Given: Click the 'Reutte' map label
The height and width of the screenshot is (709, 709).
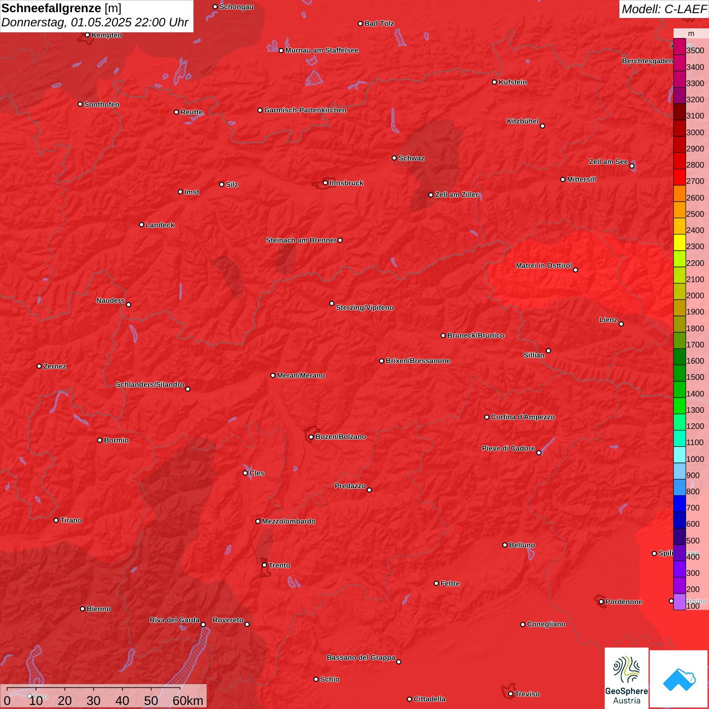Looking at the screenshot, I should [x=192, y=112].
